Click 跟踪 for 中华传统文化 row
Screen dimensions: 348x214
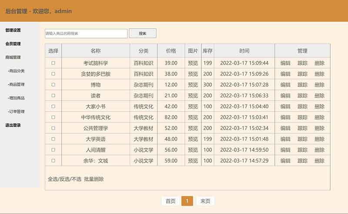coord(302,117)
